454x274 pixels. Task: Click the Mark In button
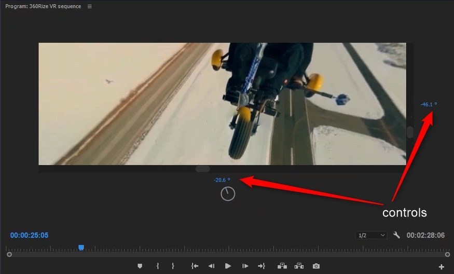click(158, 266)
